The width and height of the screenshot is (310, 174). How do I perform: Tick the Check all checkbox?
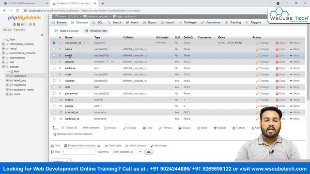point(63,128)
